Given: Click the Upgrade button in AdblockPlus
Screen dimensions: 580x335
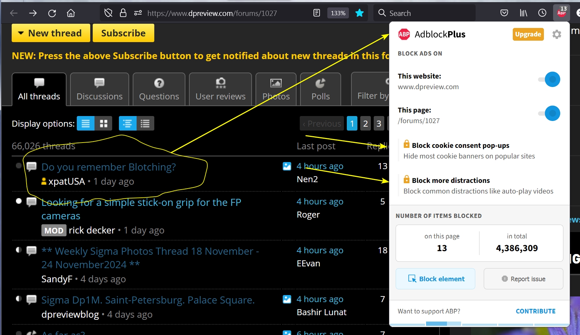Looking at the screenshot, I should [528, 34].
